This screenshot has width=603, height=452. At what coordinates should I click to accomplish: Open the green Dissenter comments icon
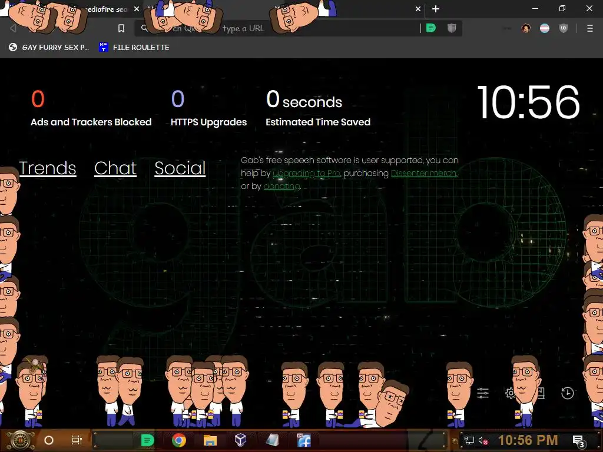[431, 28]
